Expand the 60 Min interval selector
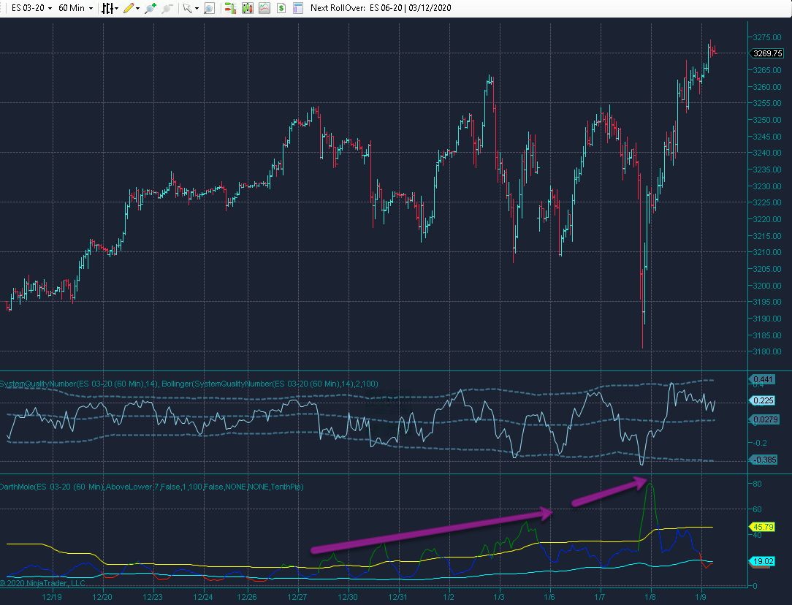Viewport: 792px width, 605px height. [x=75, y=9]
